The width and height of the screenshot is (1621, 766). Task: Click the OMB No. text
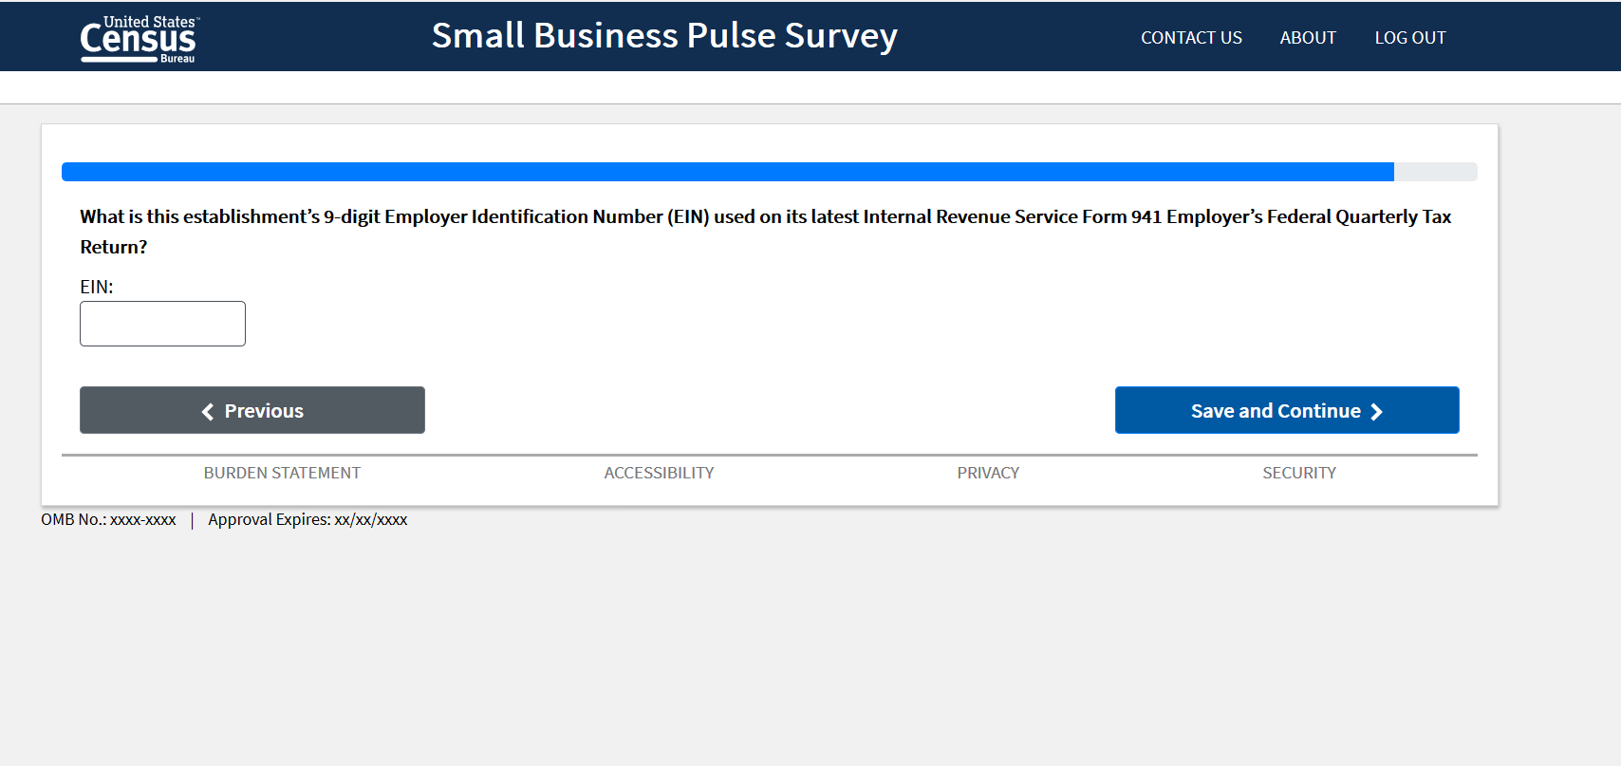[x=108, y=519]
